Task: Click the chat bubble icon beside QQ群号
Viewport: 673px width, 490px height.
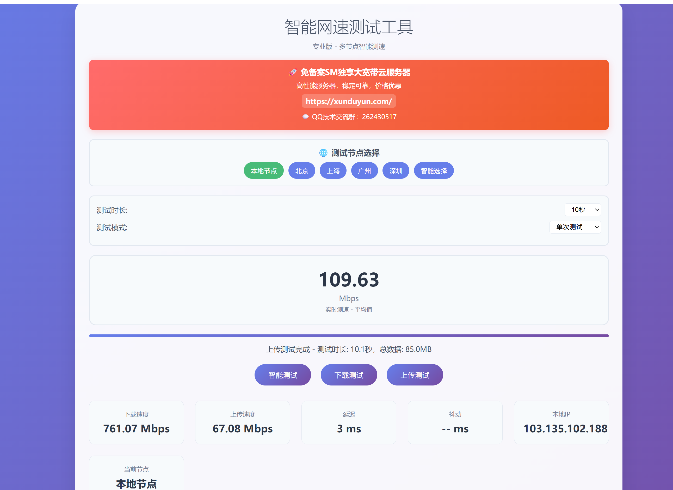Action: pyautogui.click(x=306, y=117)
